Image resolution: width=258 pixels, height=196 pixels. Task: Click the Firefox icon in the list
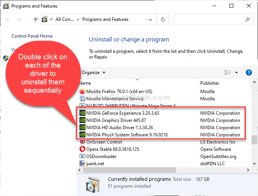82,91
